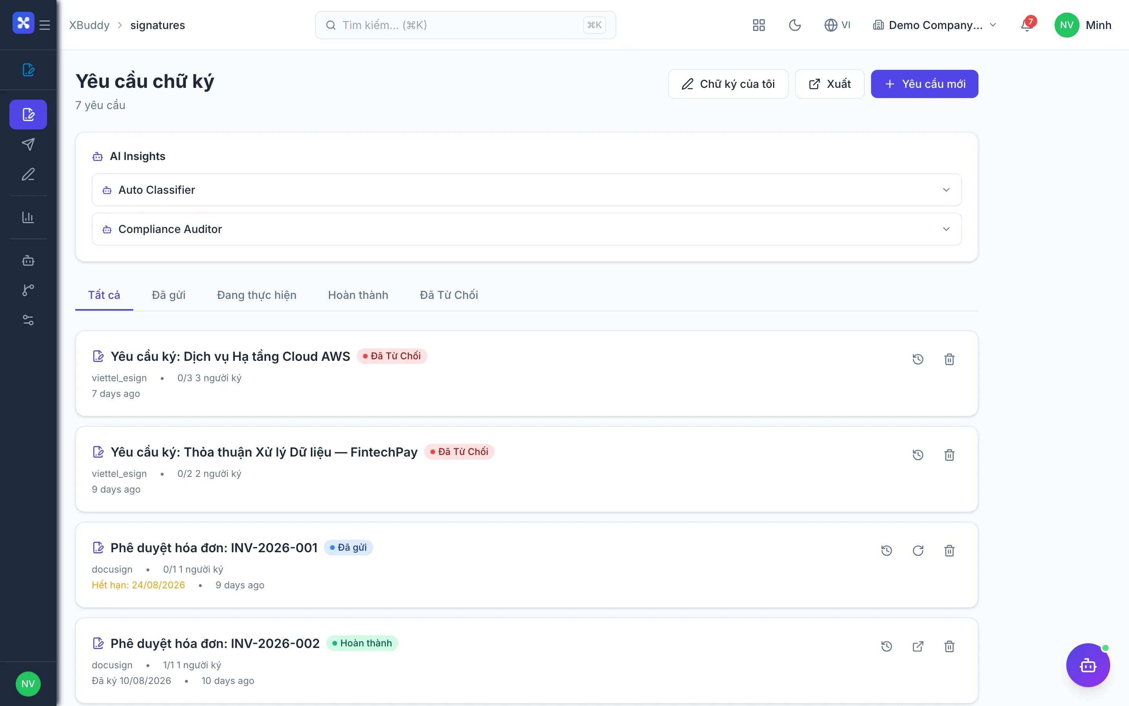The width and height of the screenshot is (1129, 706).
Task: Switch to the Đã Từ Chối tab
Action: click(x=449, y=295)
